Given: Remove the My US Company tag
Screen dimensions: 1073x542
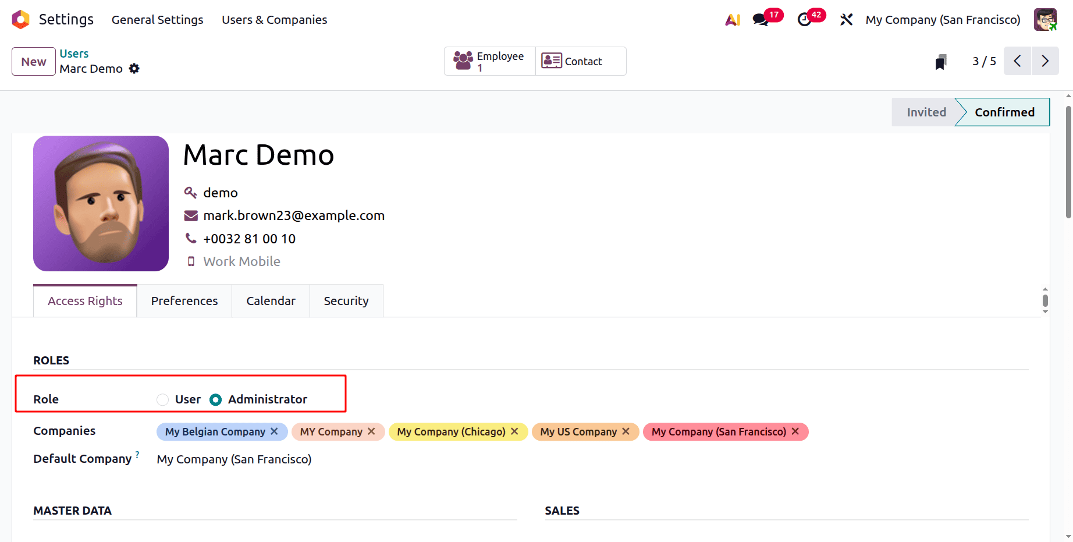Looking at the screenshot, I should pos(626,431).
